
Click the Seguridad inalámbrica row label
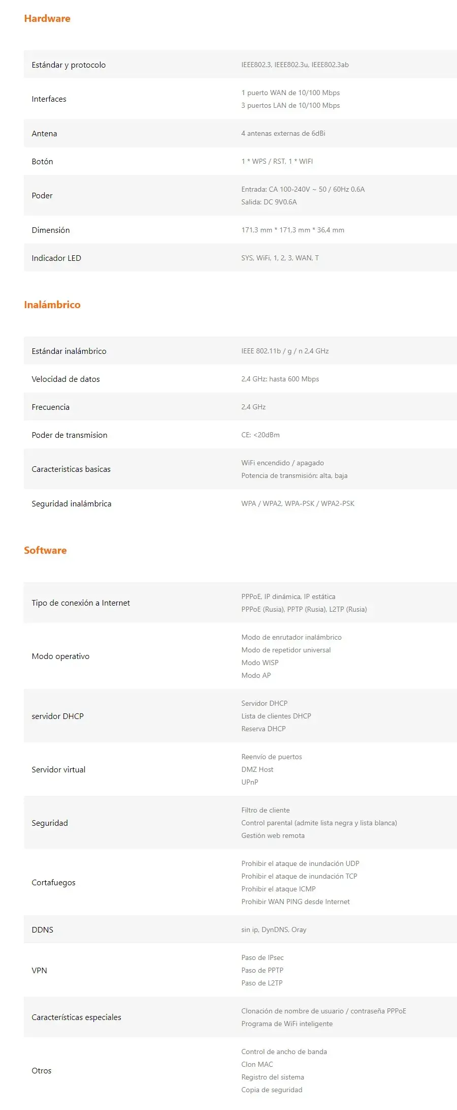(72, 503)
